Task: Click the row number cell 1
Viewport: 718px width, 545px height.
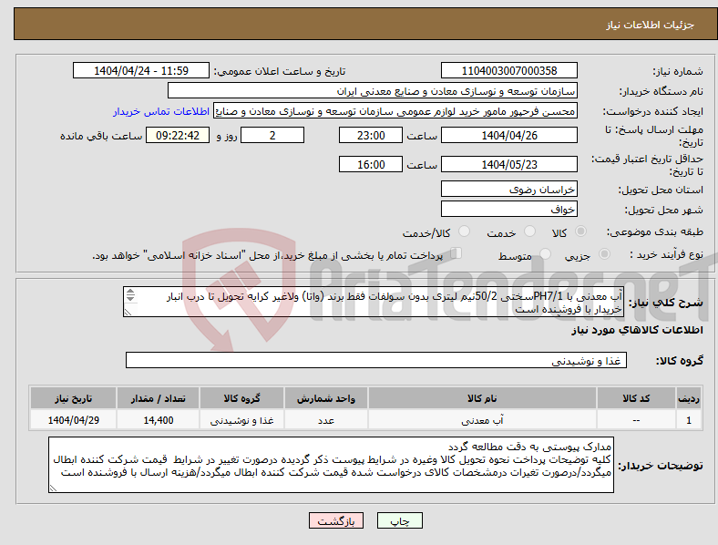Action: 689,420
